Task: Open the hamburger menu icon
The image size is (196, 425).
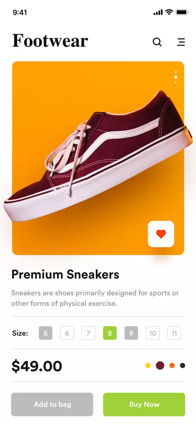Action: click(181, 42)
